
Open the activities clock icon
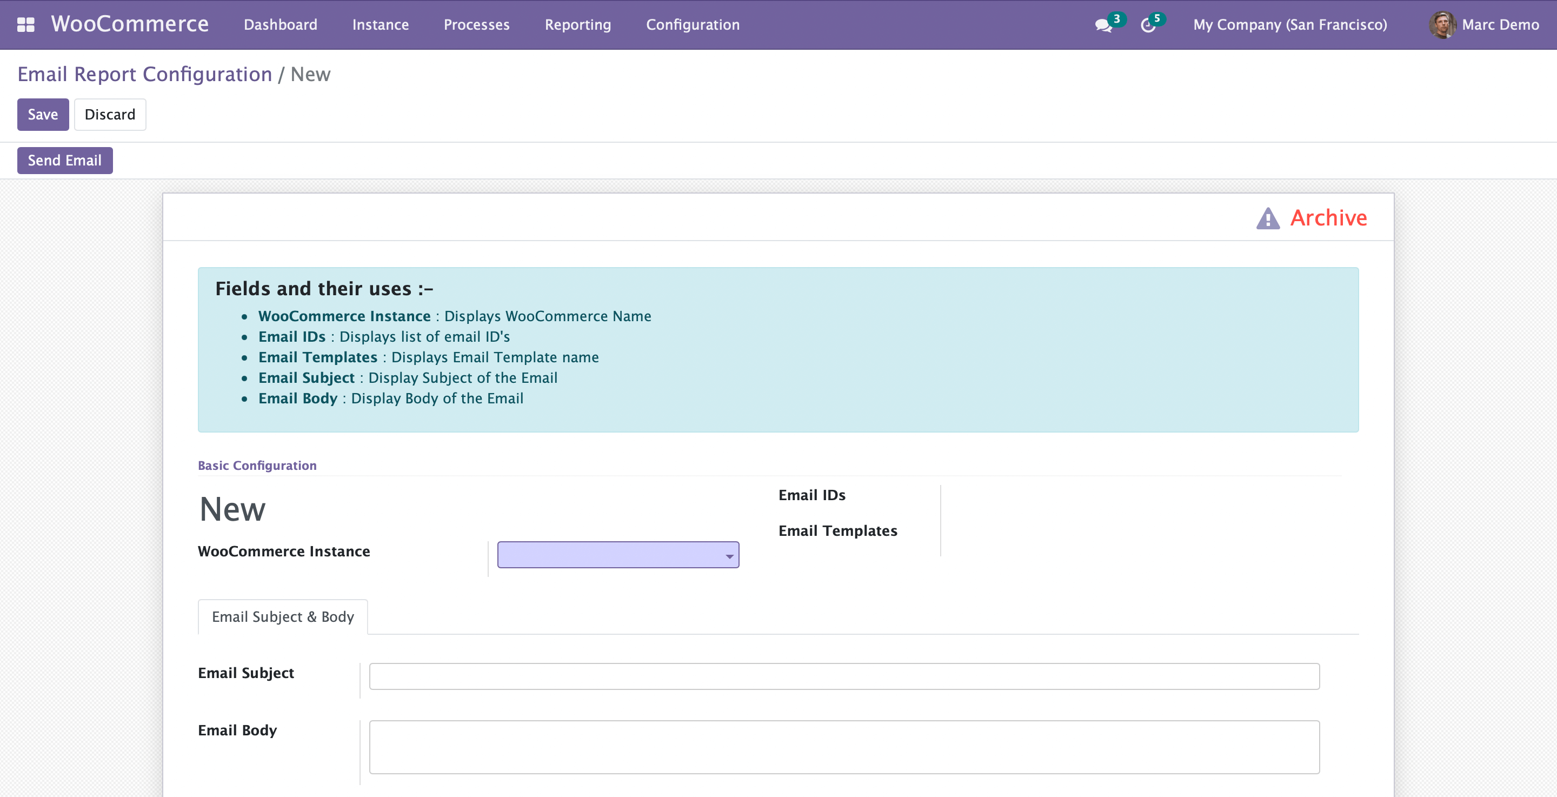click(1148, 25)
